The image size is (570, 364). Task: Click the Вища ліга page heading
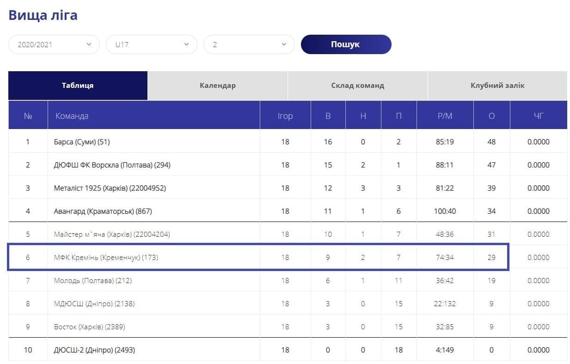(x=43, y=15)
